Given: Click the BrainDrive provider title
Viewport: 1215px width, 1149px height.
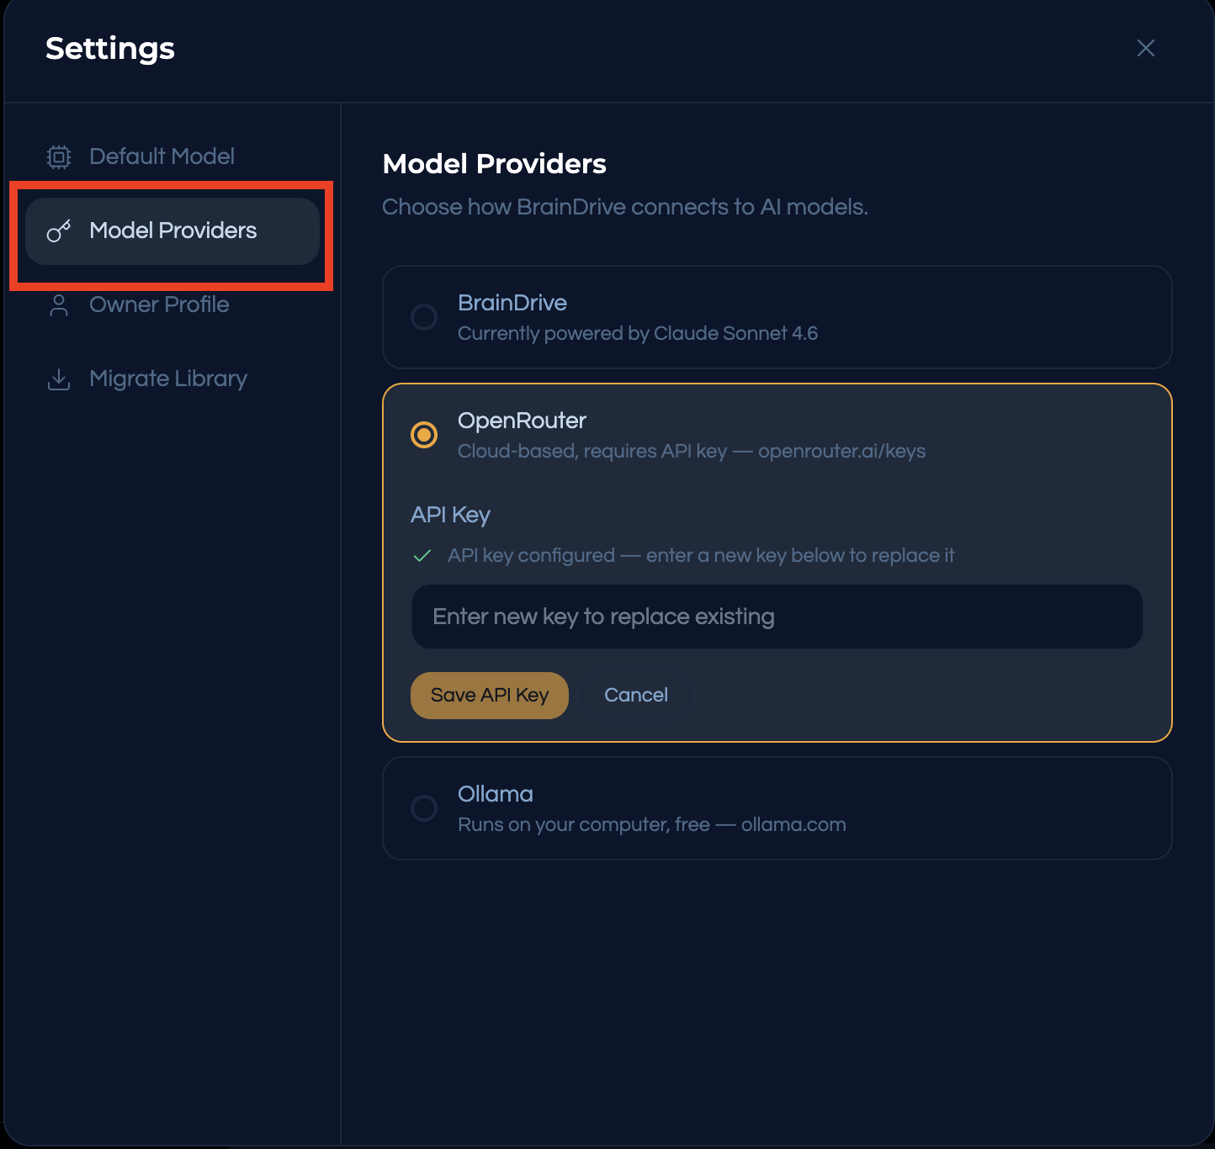Looking at the screenshot, I should 512,303.
